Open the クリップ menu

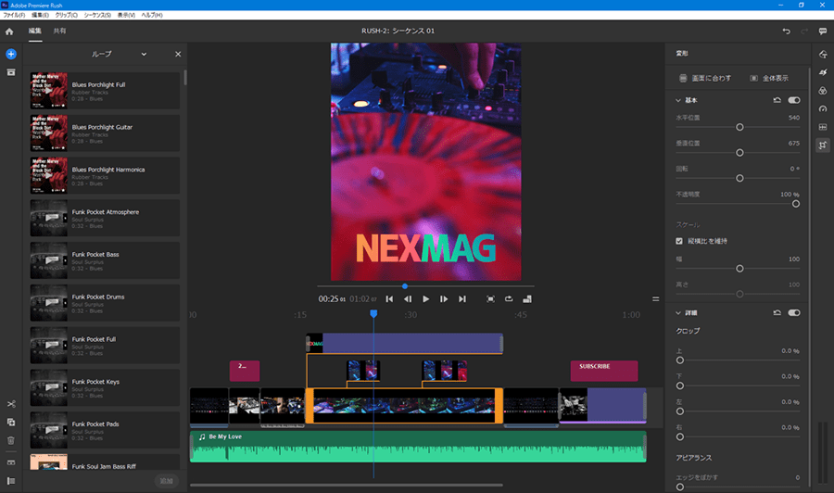pyautogui.click(x=66, y=15)
